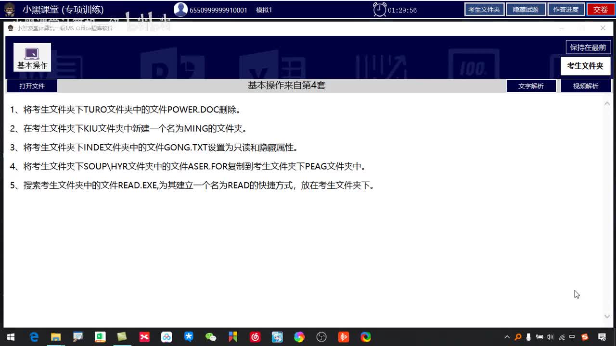Open the blue star app in the taskbar
The height and width of the screenshot is (346, 616).
click(189, 337)
